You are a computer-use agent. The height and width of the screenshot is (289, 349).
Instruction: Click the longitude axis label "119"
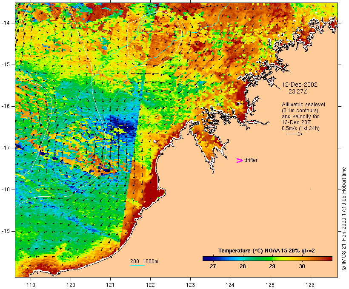pyautogui.click(x=31, y=285)
